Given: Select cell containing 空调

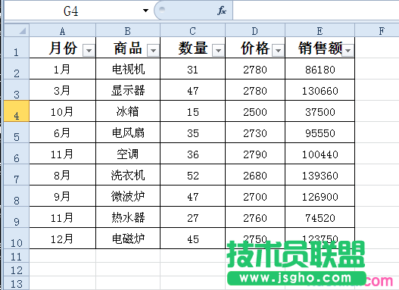Looking at the screenshot, I should click(128, 154).
